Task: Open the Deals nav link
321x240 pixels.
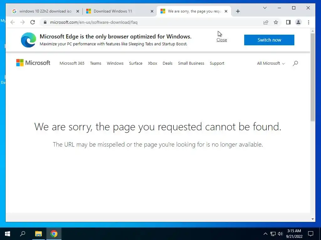Action: pos(167,63)
